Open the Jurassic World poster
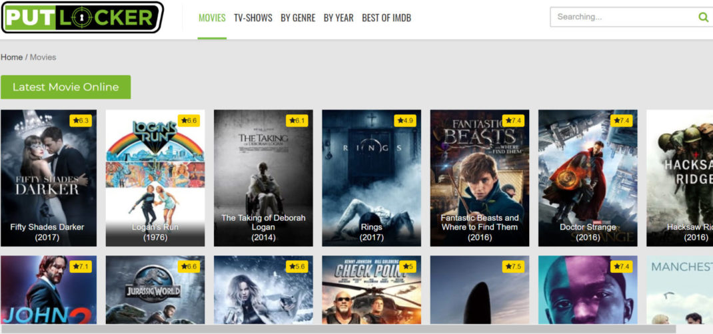Viewport: 713px width, 334px height. [155, 289]
